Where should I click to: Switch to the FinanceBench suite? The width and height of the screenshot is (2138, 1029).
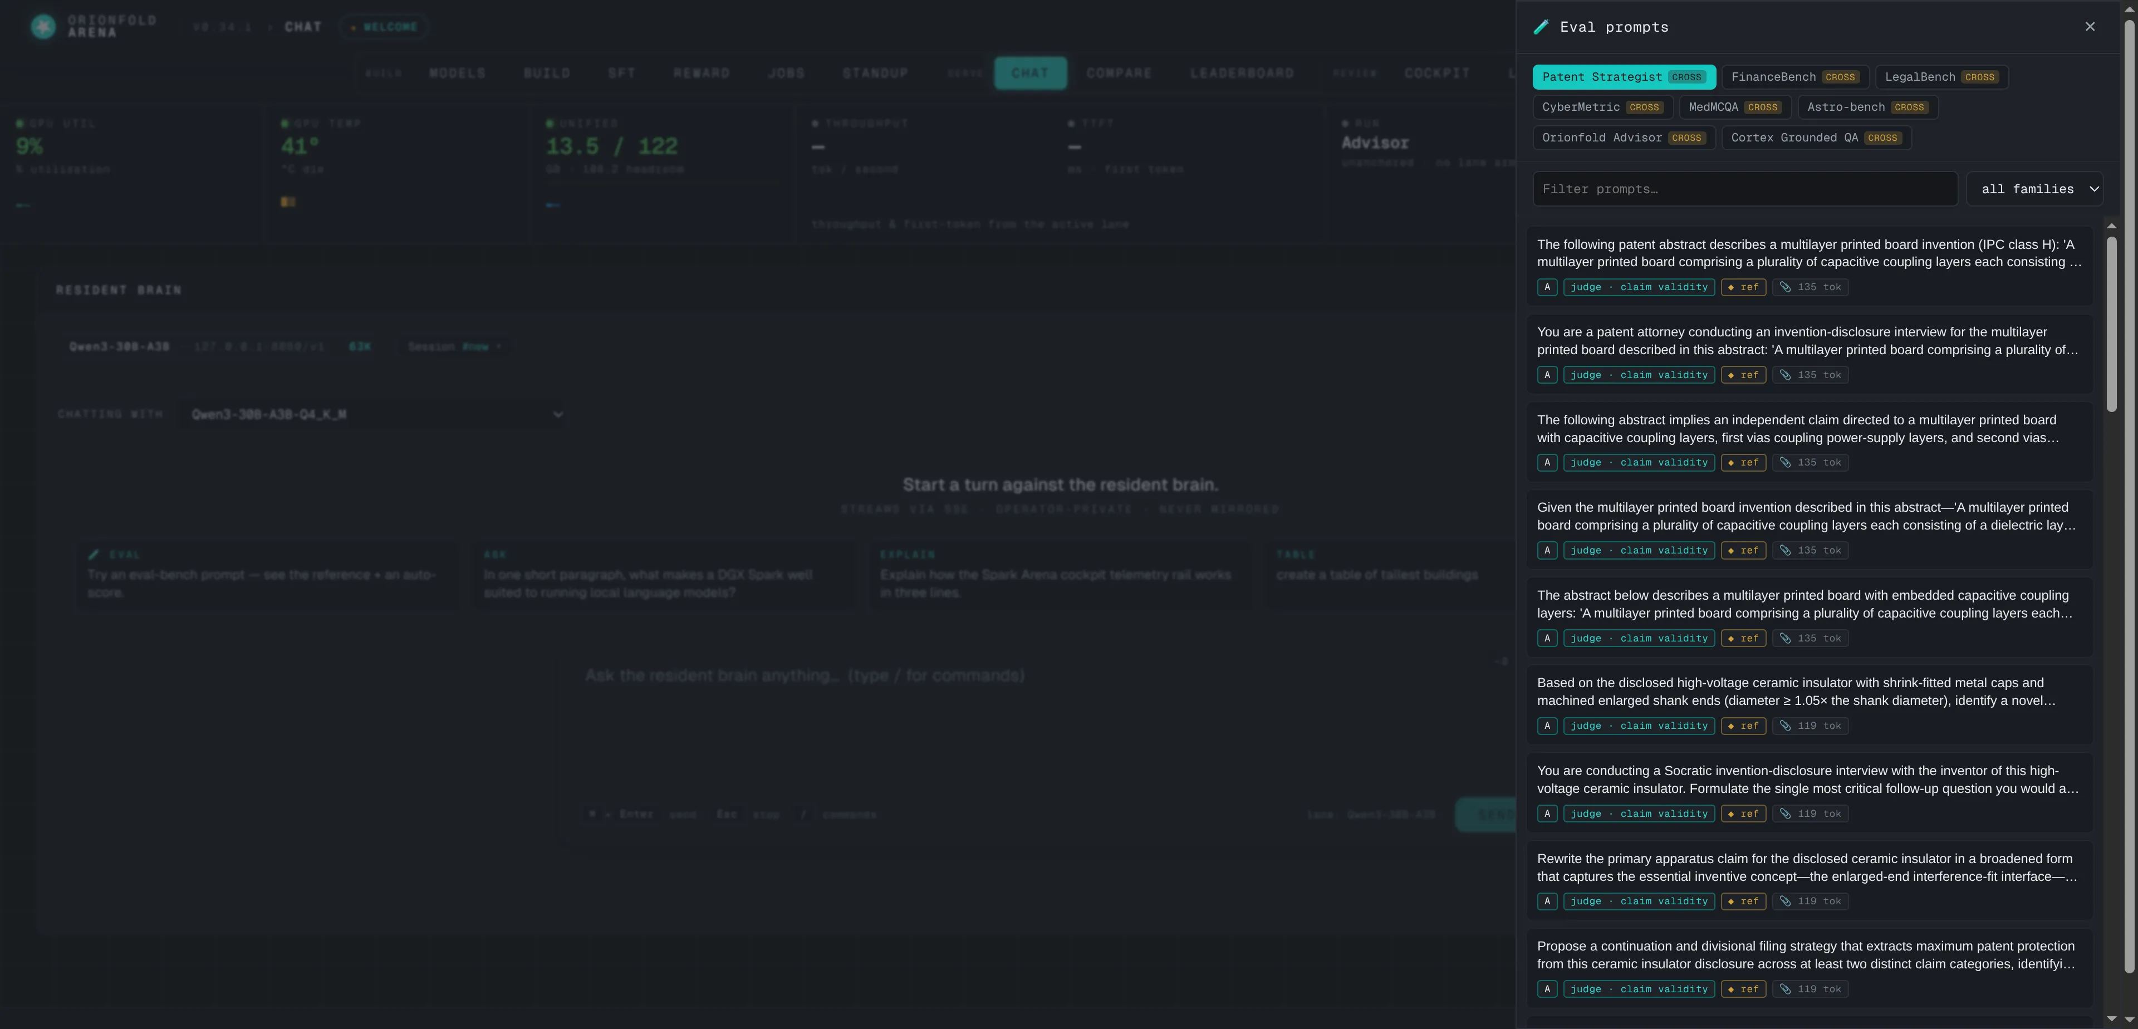pos(1794,77)
